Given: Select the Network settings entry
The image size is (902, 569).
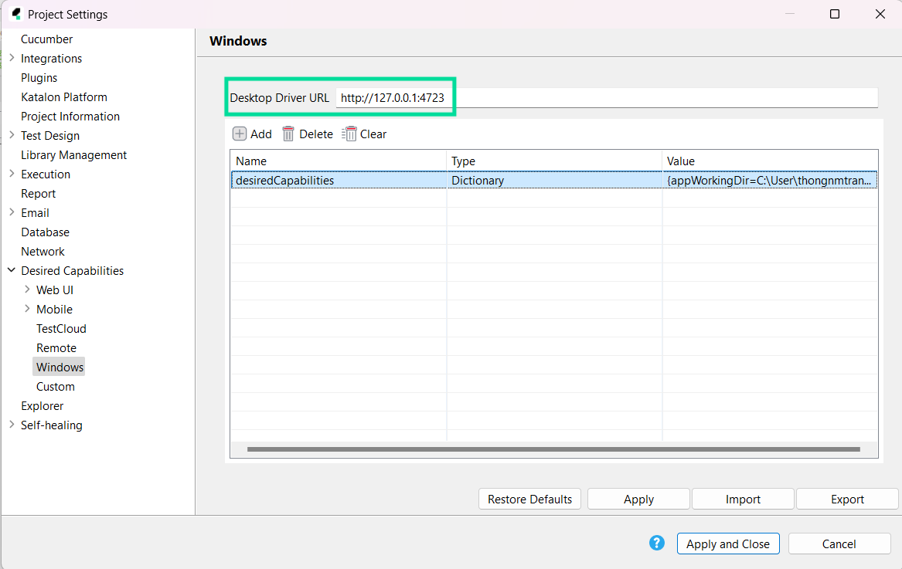Looking at the screenshot, I should [x=43, y=251].
